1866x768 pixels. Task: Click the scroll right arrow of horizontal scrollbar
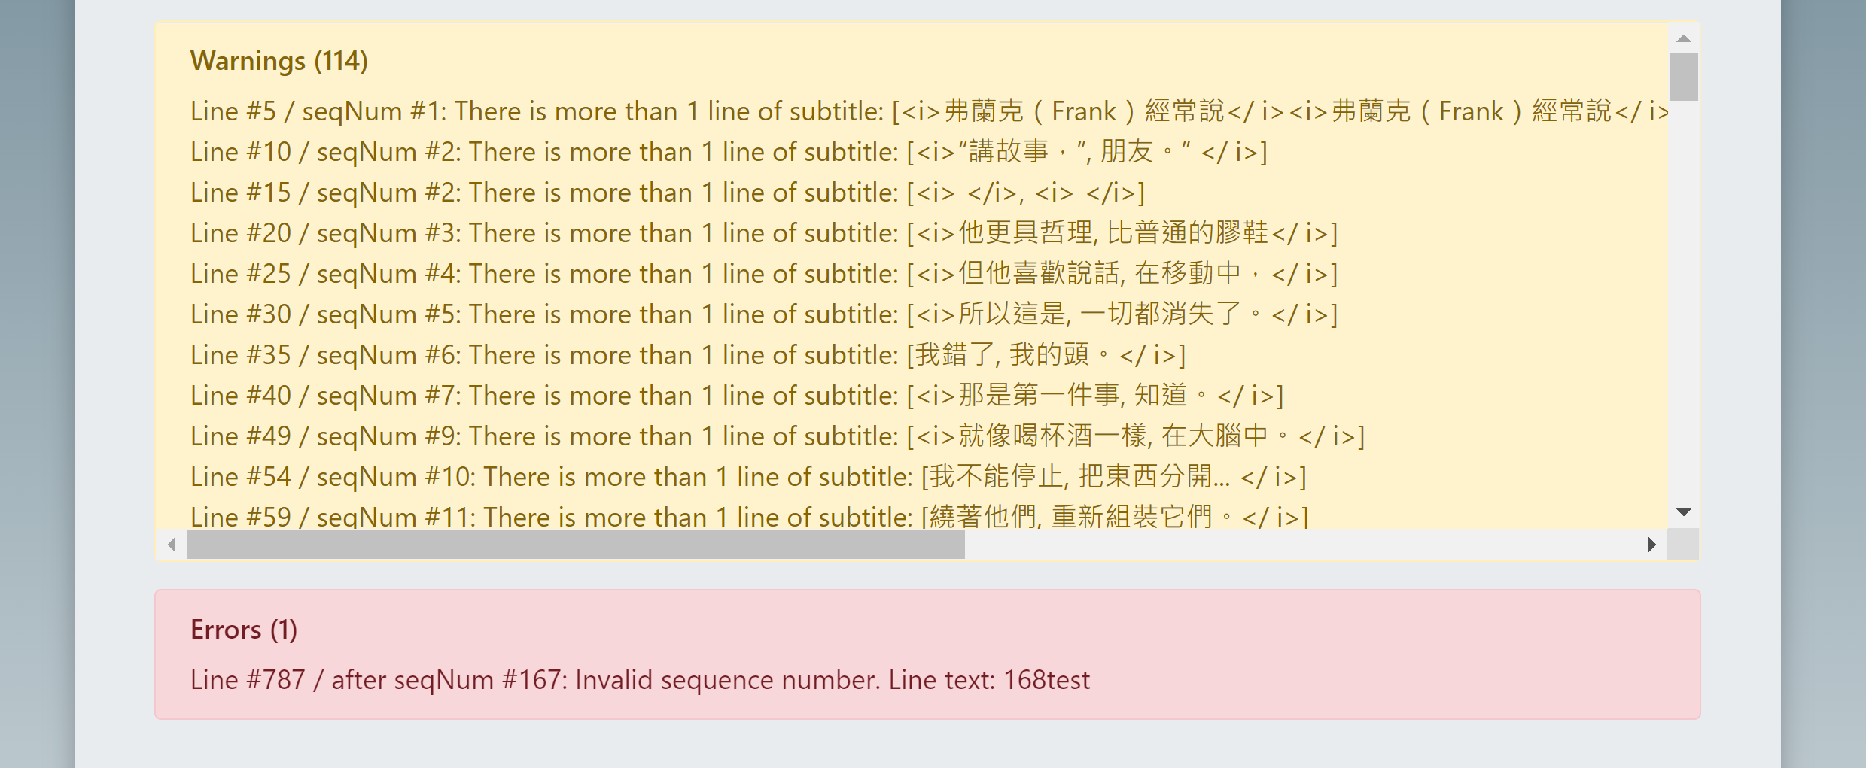click(1651, 544)
